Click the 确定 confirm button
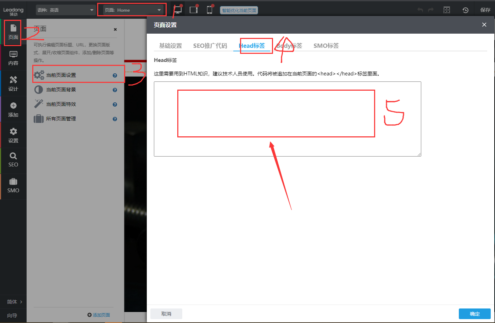The width and height of the screenshot is (495, 323). pyautogui.click(x=475, y=313)
